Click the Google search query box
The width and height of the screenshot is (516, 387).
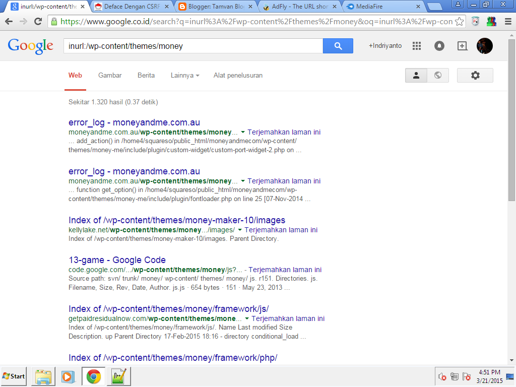193,46
